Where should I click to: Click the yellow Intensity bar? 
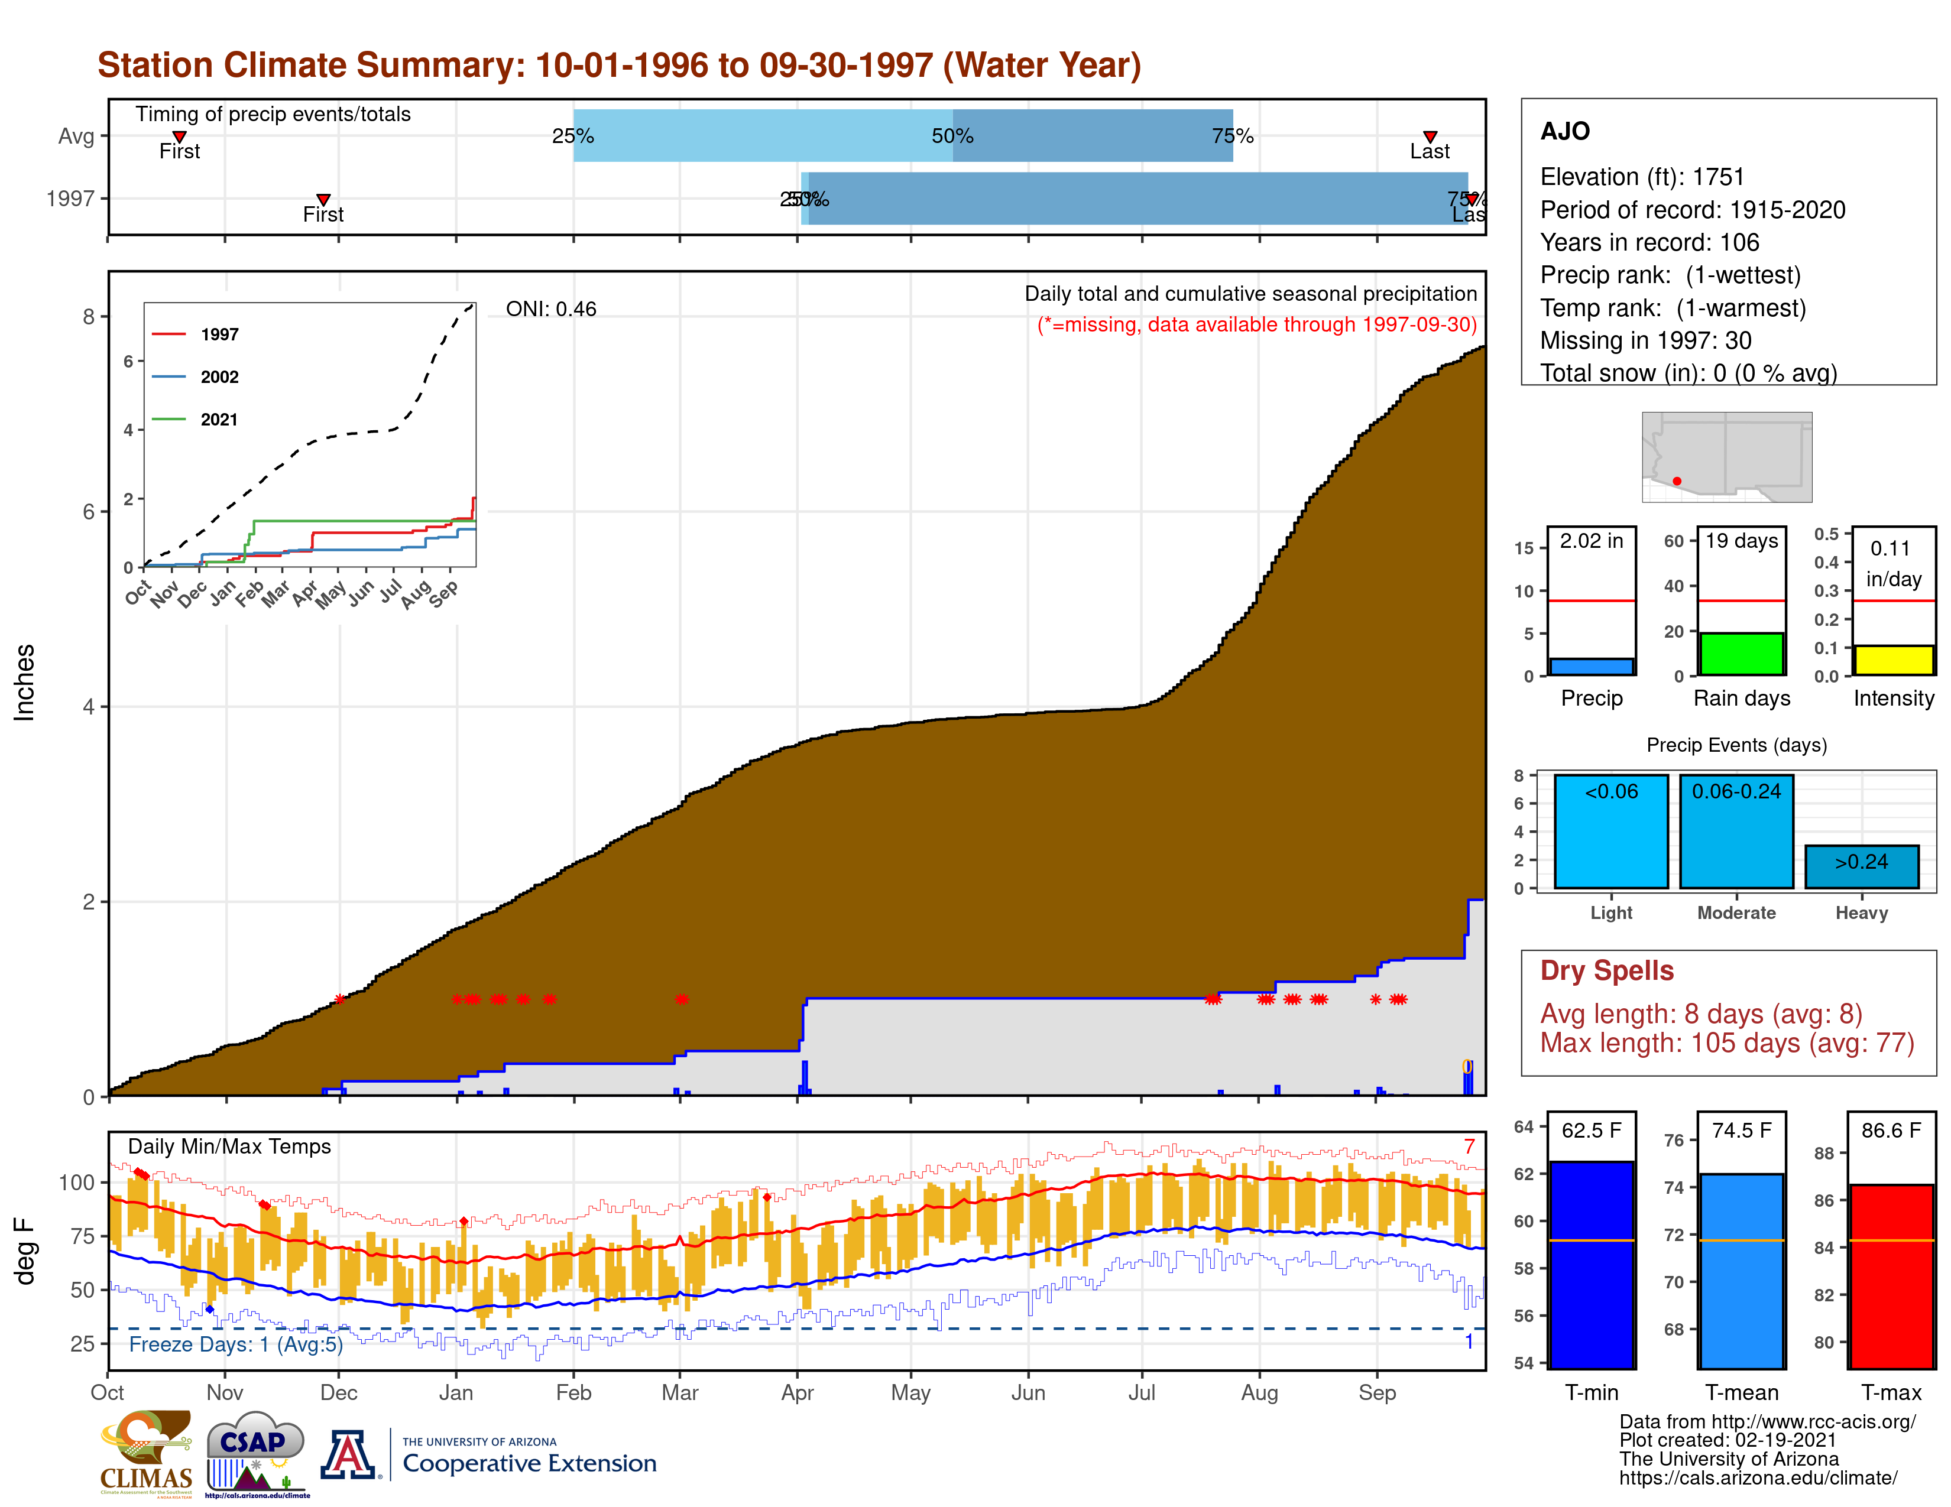pos(1893,661)
